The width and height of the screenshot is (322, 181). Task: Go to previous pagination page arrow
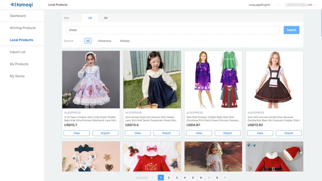pos(152,177)
